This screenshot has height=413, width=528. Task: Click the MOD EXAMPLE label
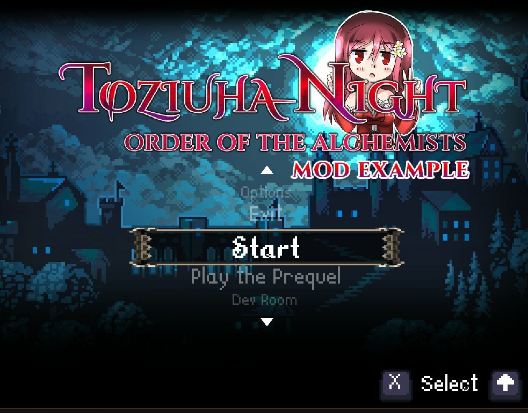380,170
